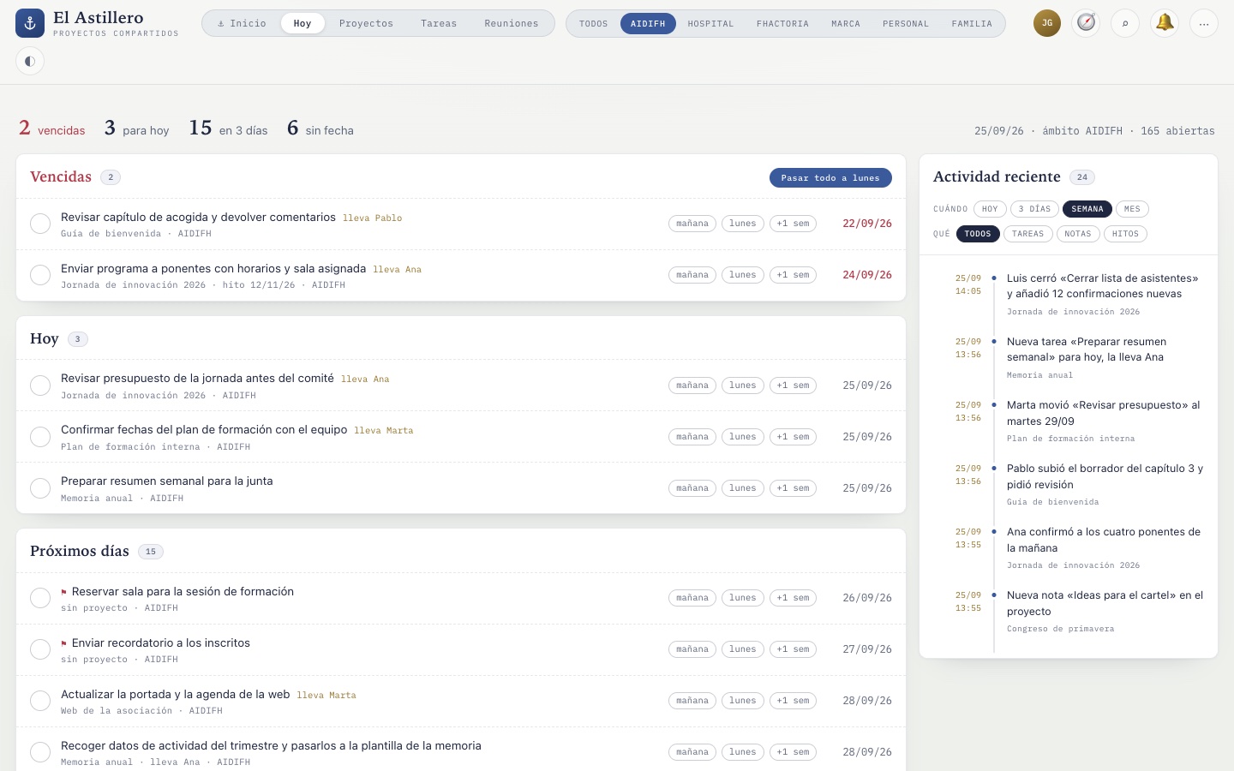The width and height of the screenshot is (1234, 771).
Task: Click the El Astillero anchor logo
Action: pyautogui.click(x=30, y=23)
